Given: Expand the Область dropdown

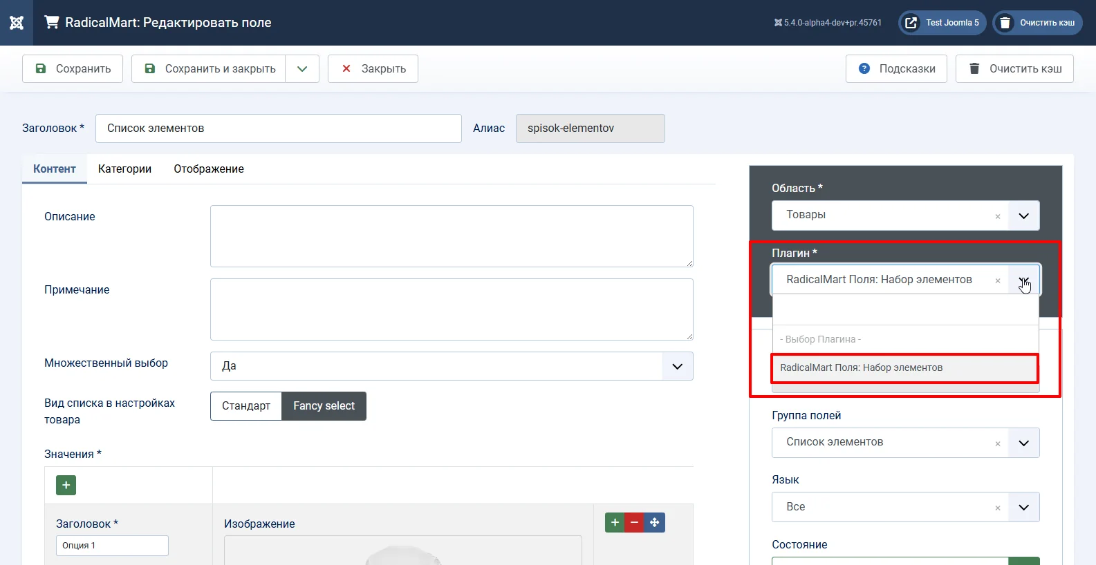Looking at the screenshot, I should click(1023, 216).
